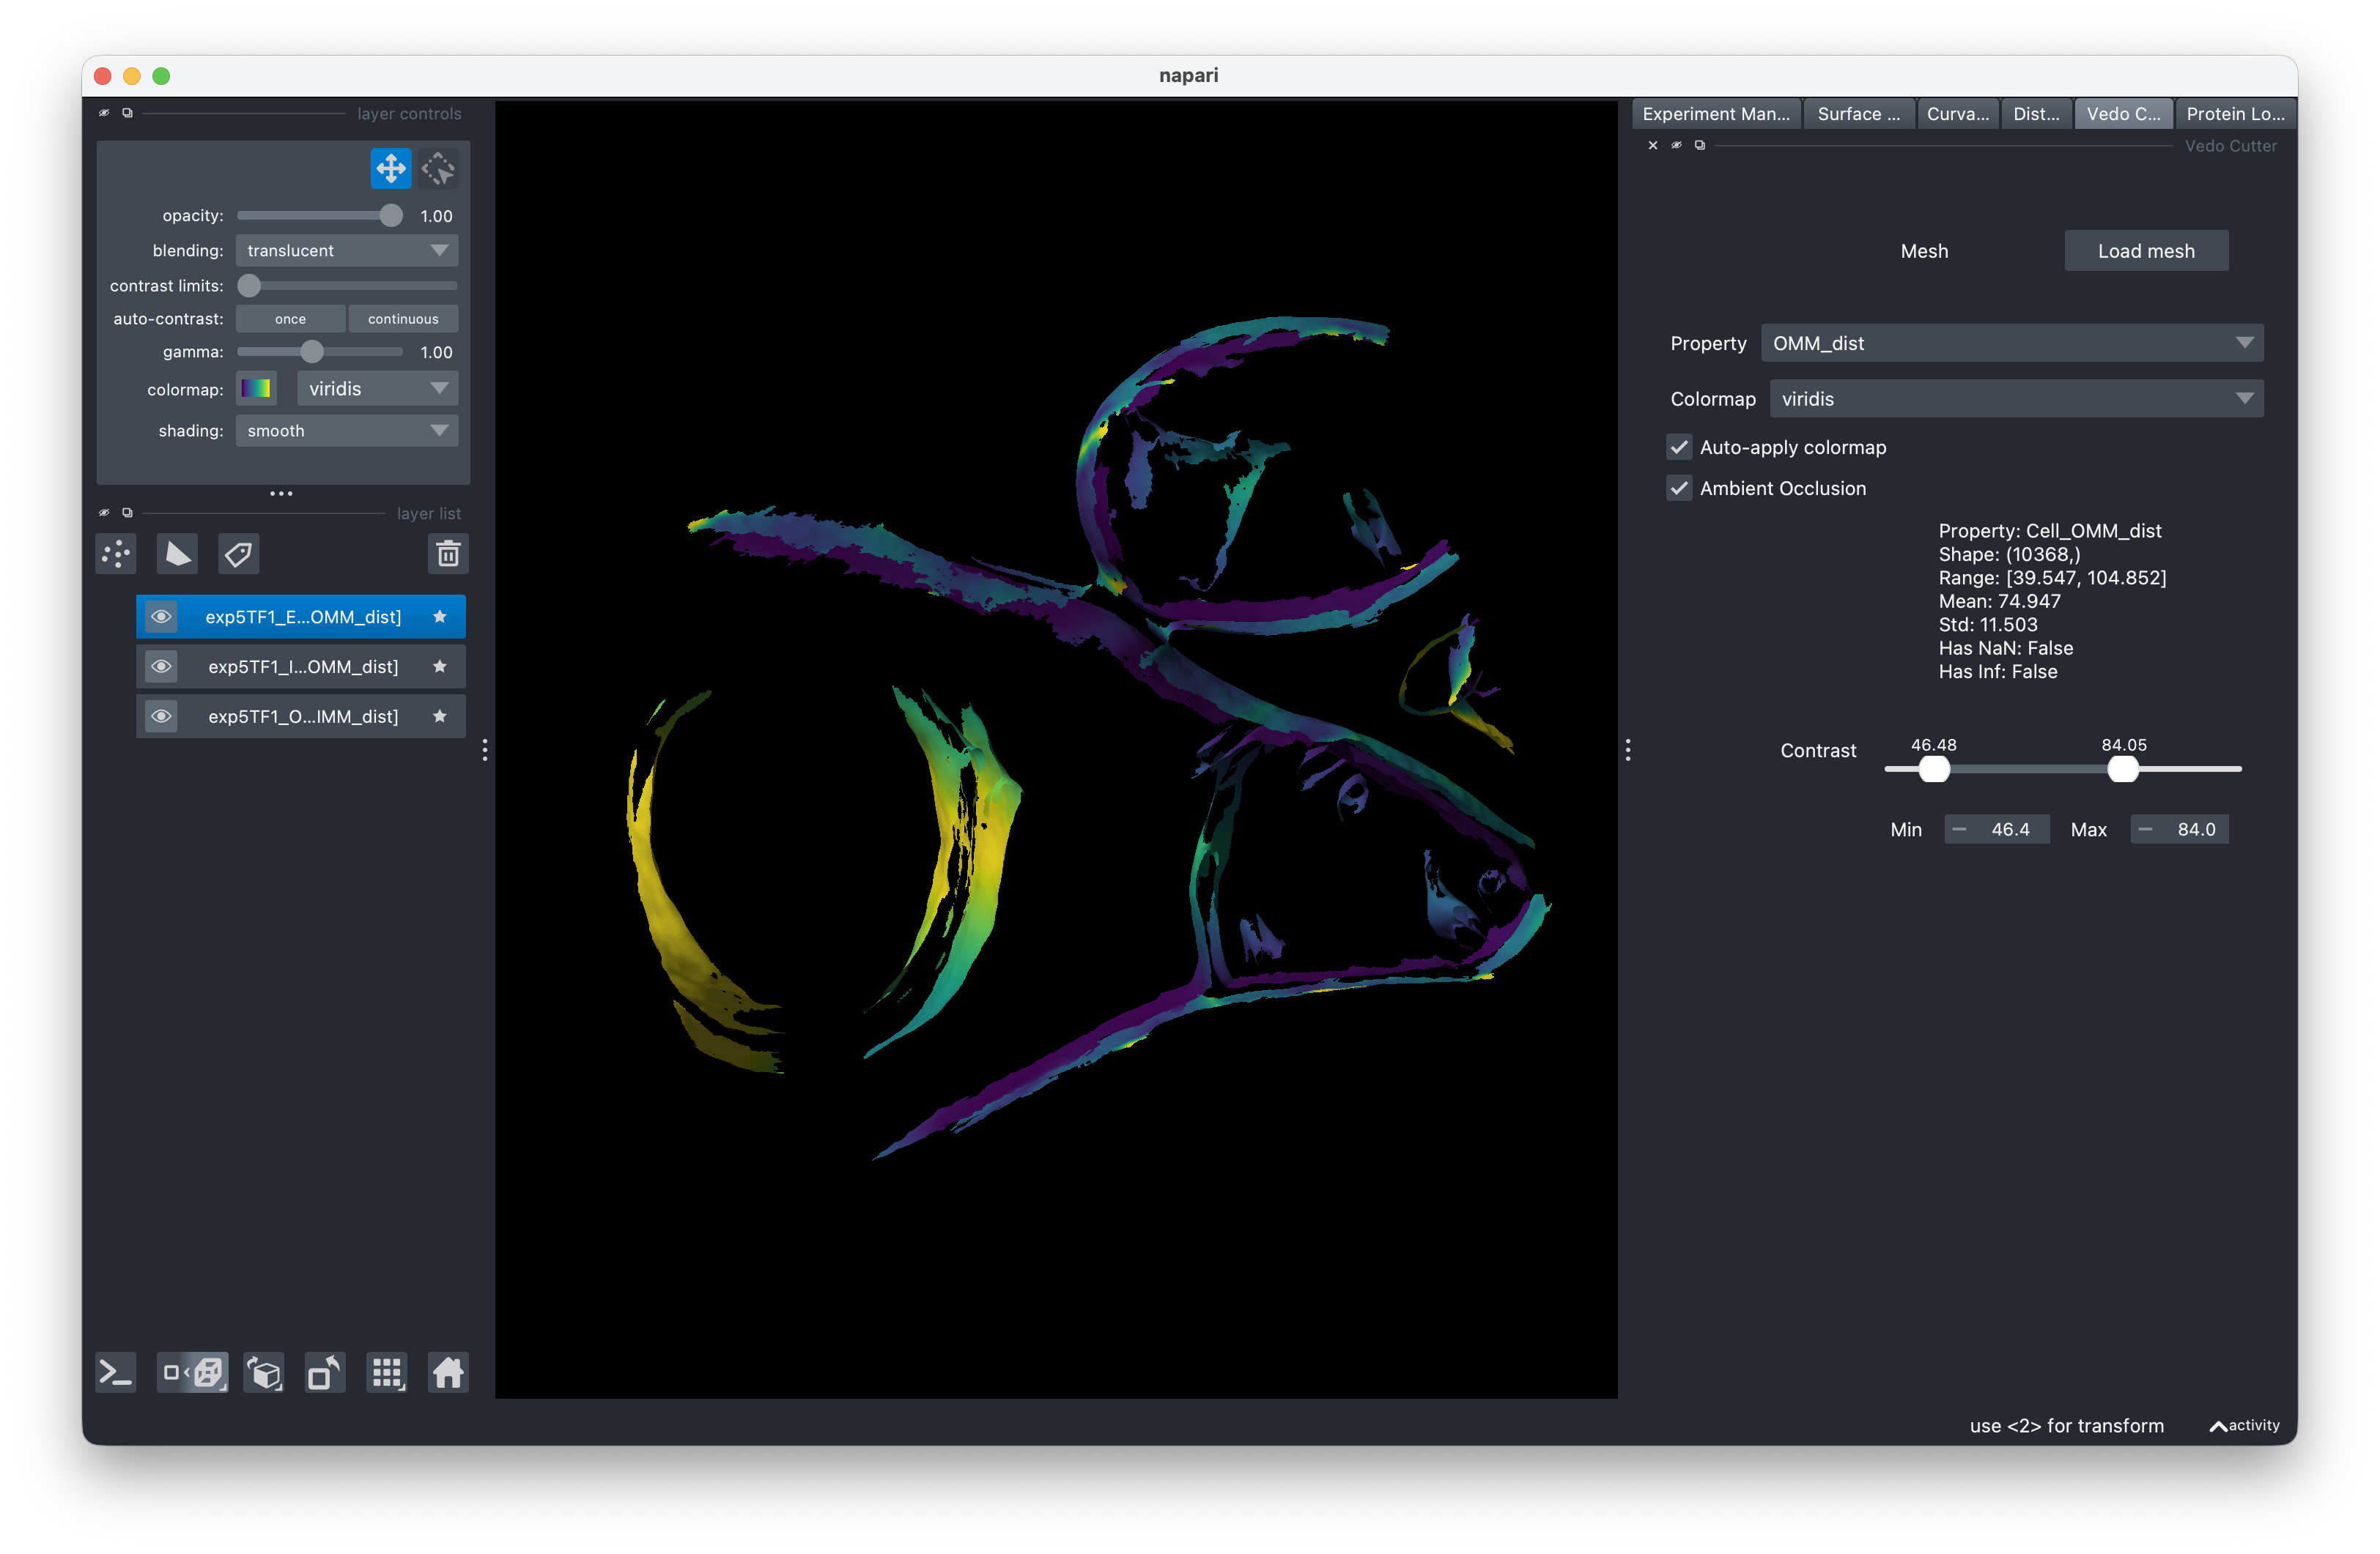The width and height of the screenshot is (2380, 1554).
Task: Delete selected layers with trash icon
Action: 448,554
